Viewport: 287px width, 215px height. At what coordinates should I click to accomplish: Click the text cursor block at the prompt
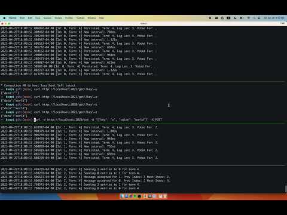tap(35, 120)
